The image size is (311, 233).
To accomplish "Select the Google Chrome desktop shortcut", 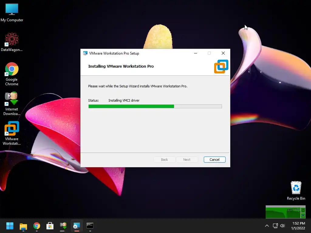I will [12, 74].
